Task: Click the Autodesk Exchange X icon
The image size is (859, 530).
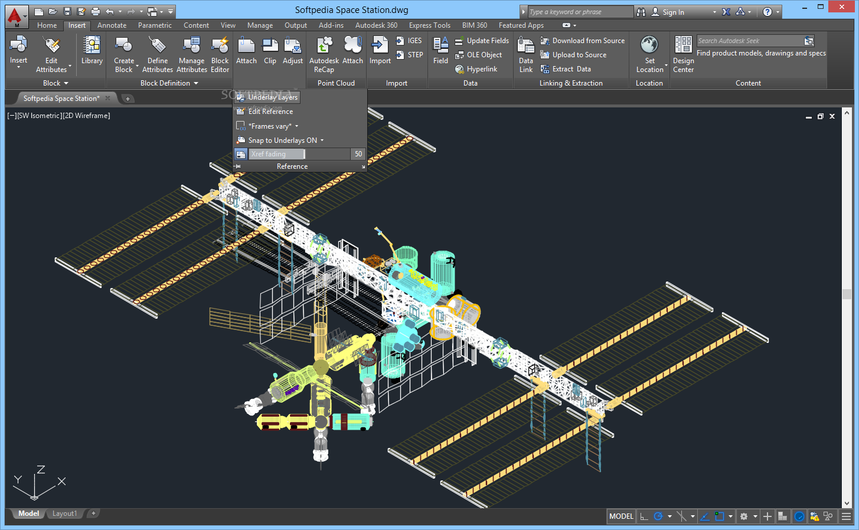Action: (726, 12)
